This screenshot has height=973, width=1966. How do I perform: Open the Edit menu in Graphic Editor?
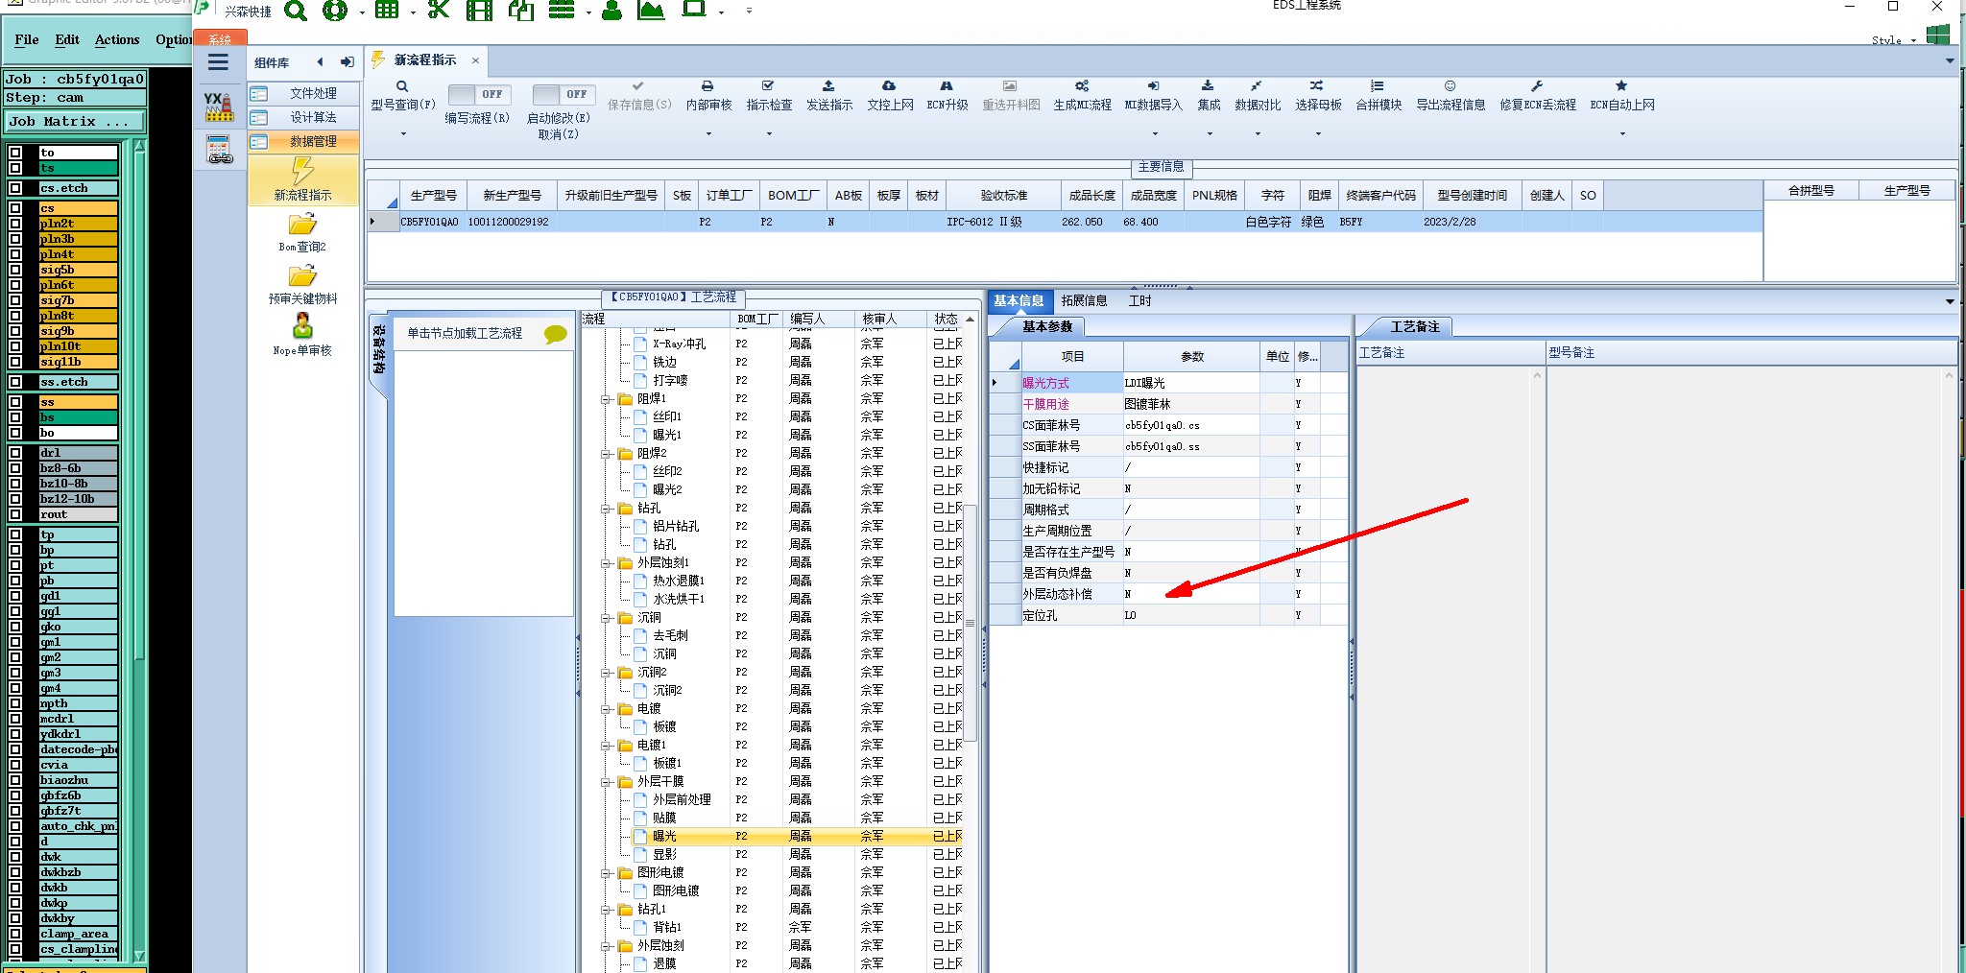pyautogui.click(x=67, y=39)
